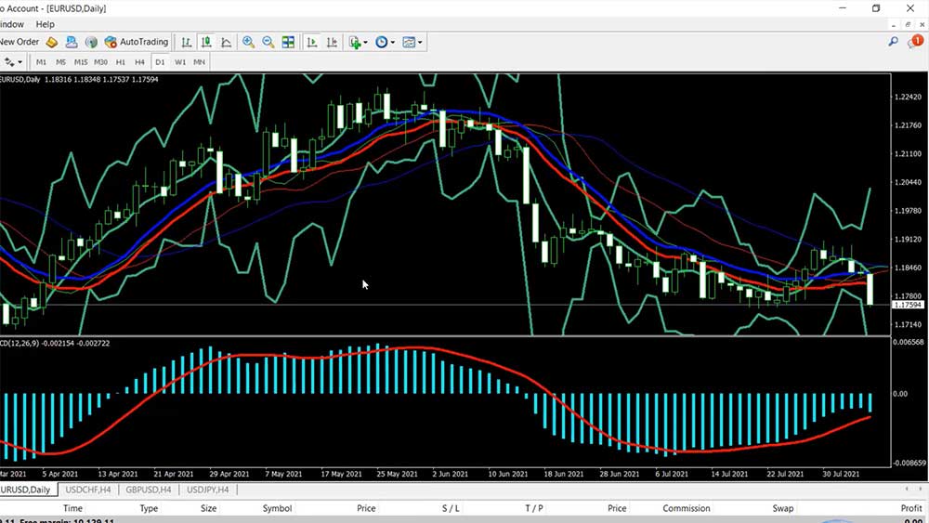Expand the arrows tool dropdown
The width and height of the screenshot is (929, 523).
point(20,62)
